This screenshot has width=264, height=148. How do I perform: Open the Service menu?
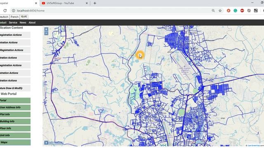tap(13, 23)
